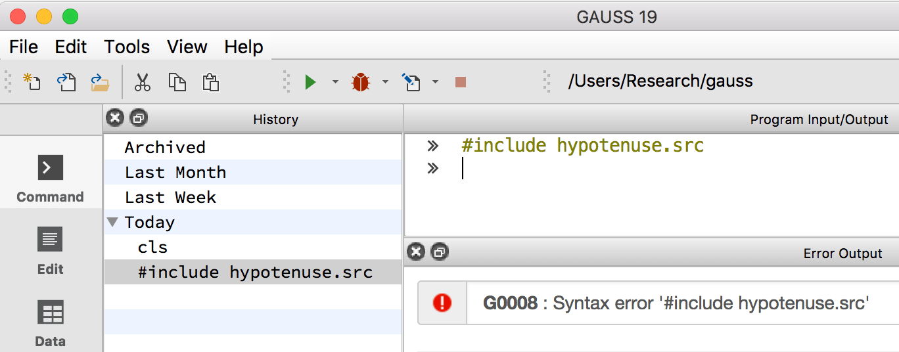Click the open recent file icon
The width and height of the screenshot is (899, 352).
point(66,81)
